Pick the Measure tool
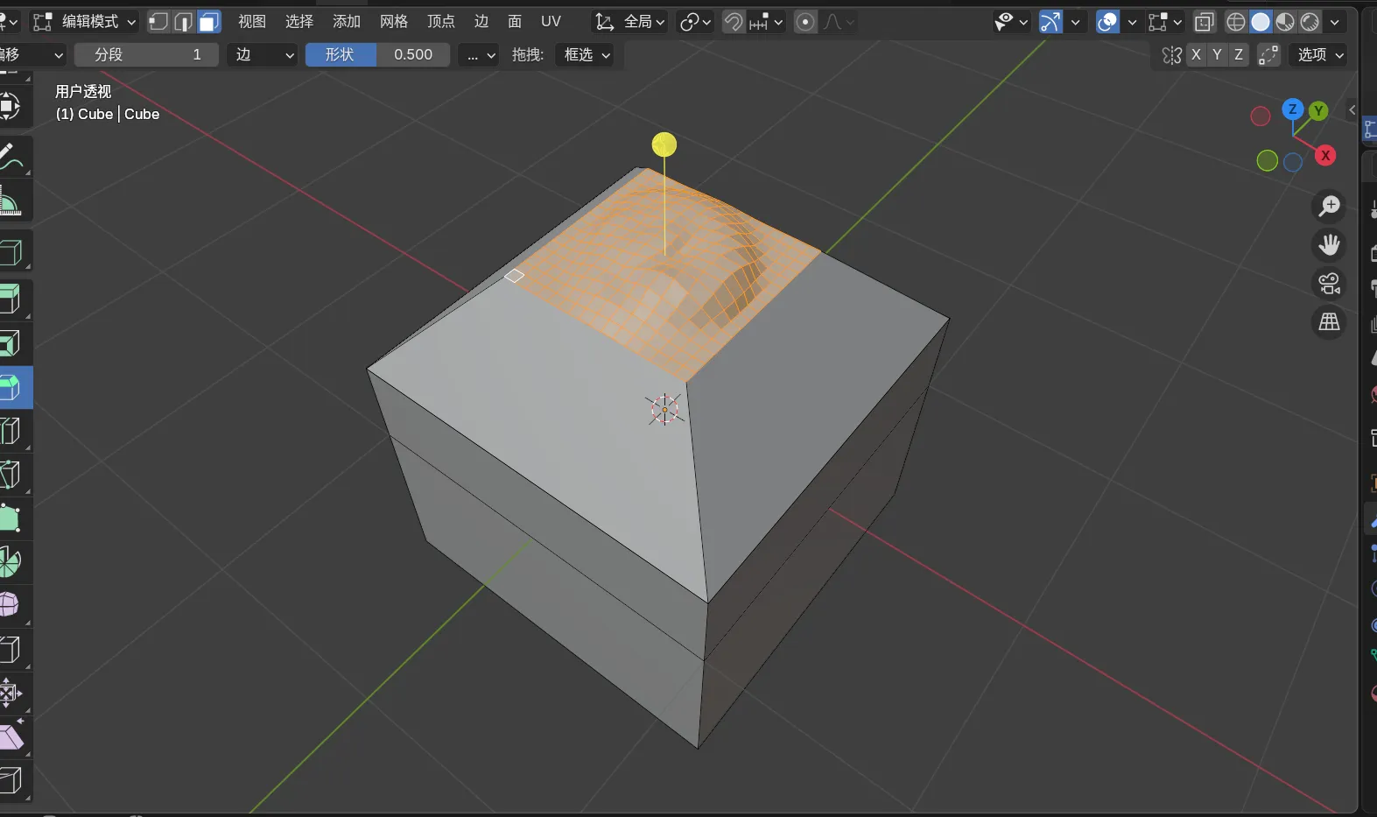Image resolution: width=1377 pixels, height=817 pixels. point(11,203)
